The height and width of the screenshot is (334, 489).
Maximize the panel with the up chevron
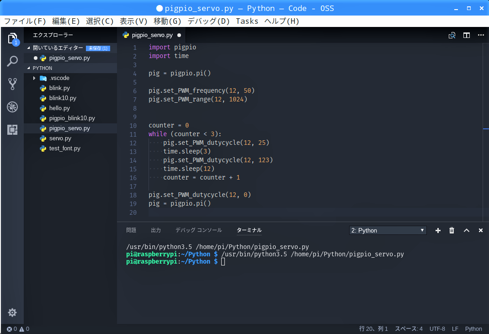coord(467,230)
